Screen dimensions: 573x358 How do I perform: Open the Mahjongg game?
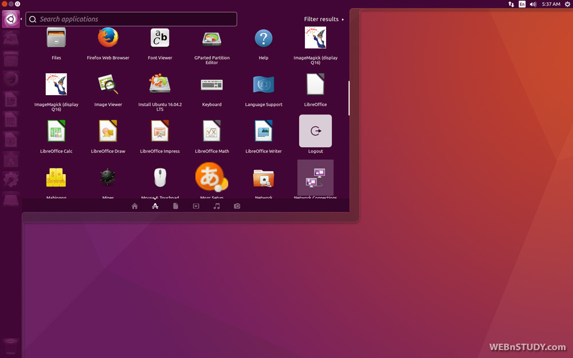pos(56,178)
